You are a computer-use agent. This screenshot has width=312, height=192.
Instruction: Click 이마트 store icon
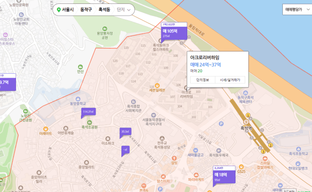(45, 129)
